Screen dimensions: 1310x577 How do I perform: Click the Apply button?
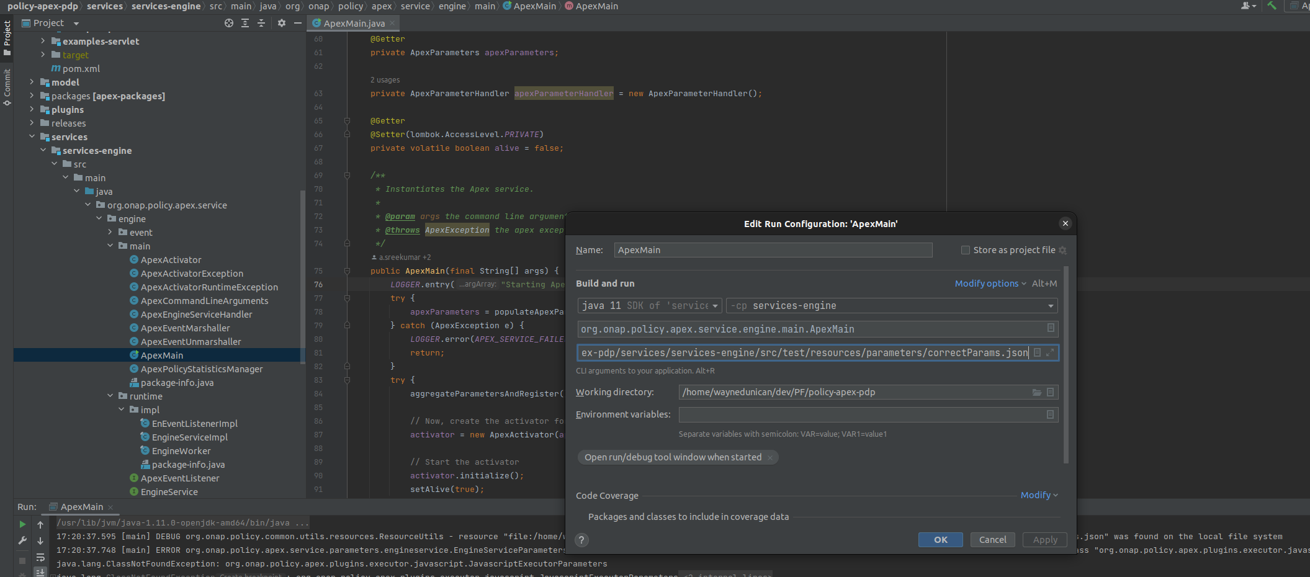1045,540
